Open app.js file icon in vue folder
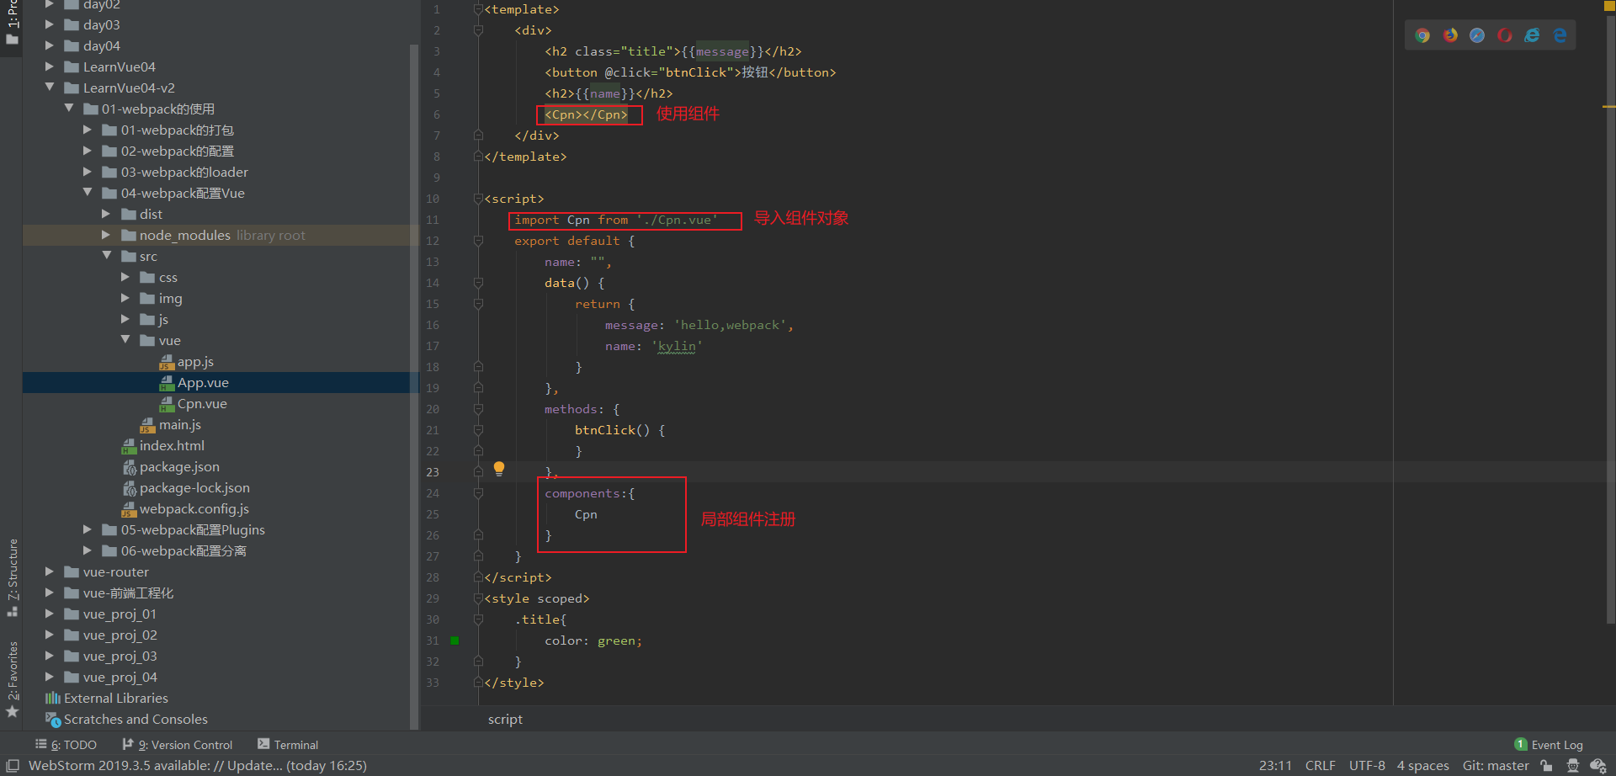The width and height of the screenshot is (1616, 776). tap(167, 362)
